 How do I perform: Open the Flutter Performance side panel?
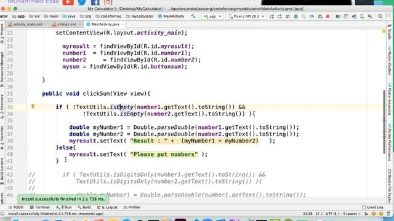tap(390, 142)
